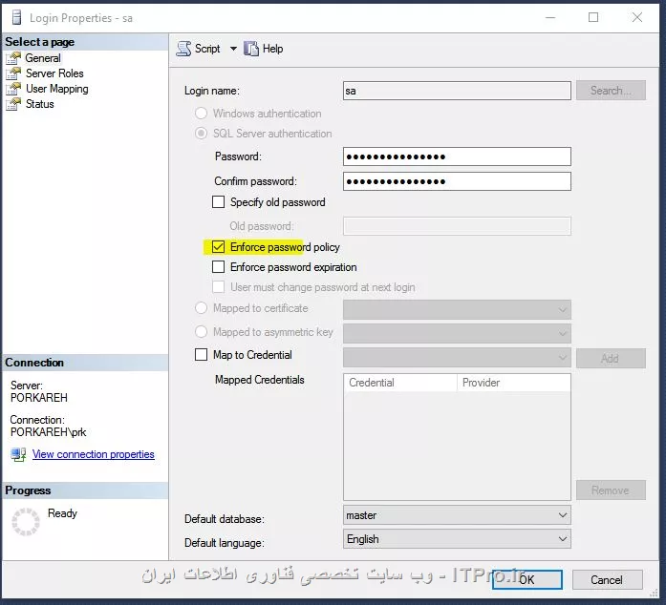Go to User Mapping page
The width and height of the screenshot is (666, 605).
point(57,89)
